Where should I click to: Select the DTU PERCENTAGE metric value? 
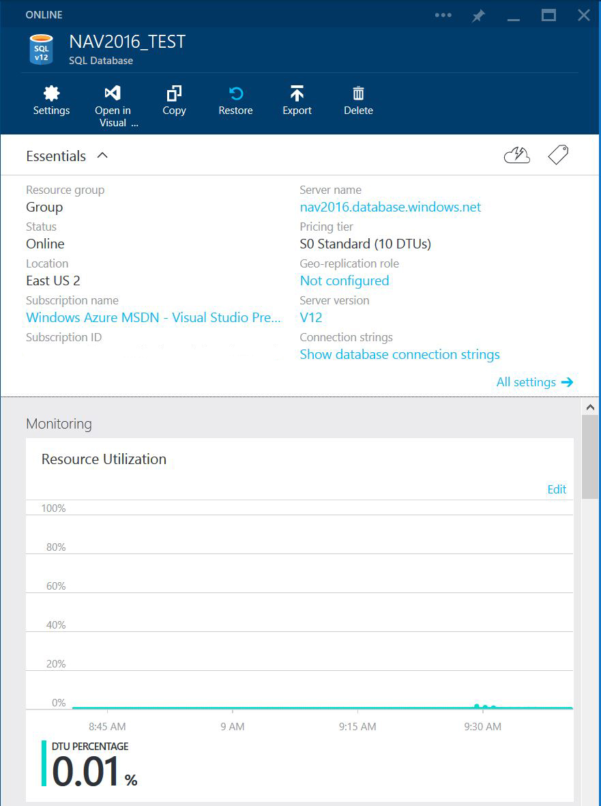click(95, 773)
